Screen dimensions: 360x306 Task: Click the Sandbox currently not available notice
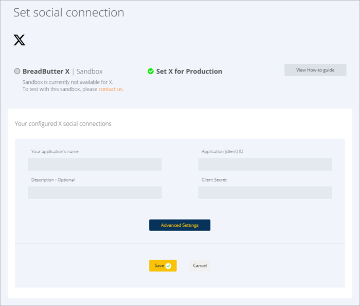coord(67,82)
